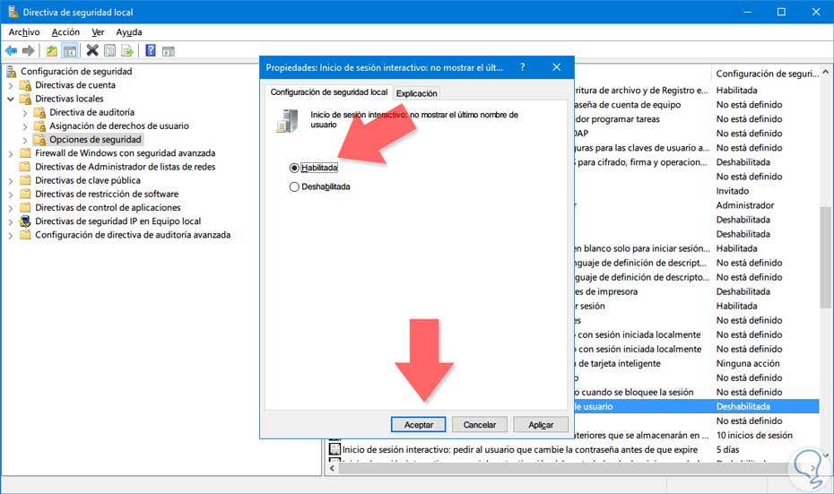Select the Directivas de seguridad IP en Equipo local item

point(118,221)
